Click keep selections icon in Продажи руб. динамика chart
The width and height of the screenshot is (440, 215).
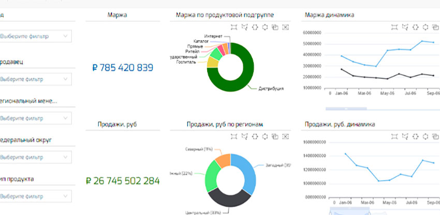click(435, 136)
